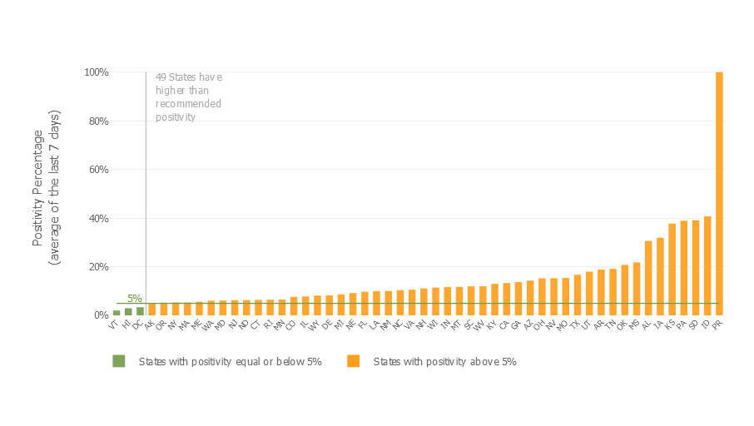Select the ID bar in the chart

[x=707, y=265]
